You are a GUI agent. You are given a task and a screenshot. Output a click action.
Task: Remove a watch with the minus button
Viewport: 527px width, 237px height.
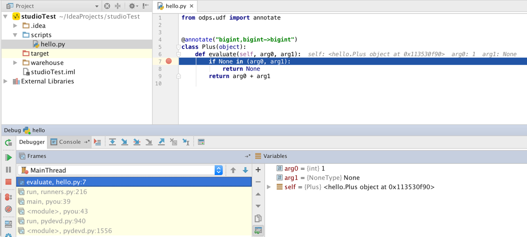click(x=258, y=182)
